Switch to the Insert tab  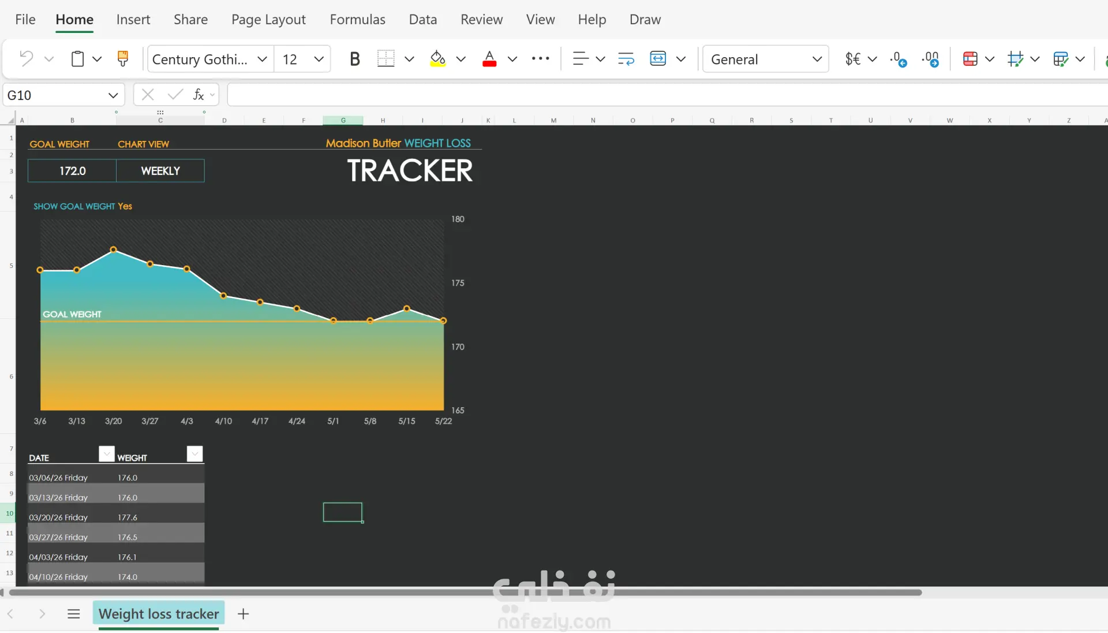coord(133,19)
